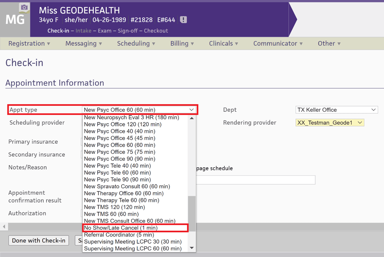Click the left arrow on bottom scrollbar
Screen dimensions: 384x257
(4, 227)
